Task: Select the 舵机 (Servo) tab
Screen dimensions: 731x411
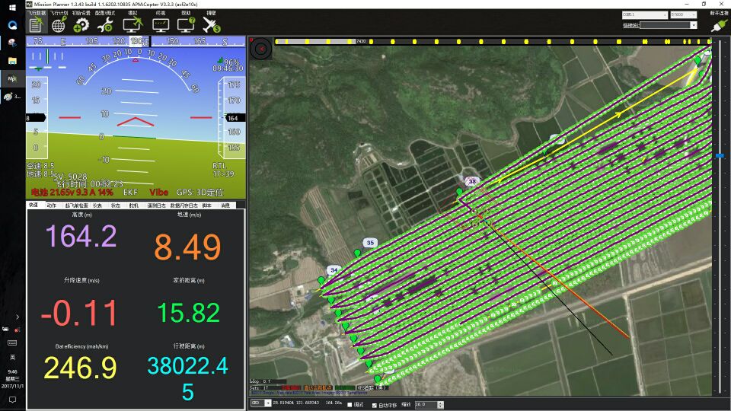Action: (x=134, y=205)
